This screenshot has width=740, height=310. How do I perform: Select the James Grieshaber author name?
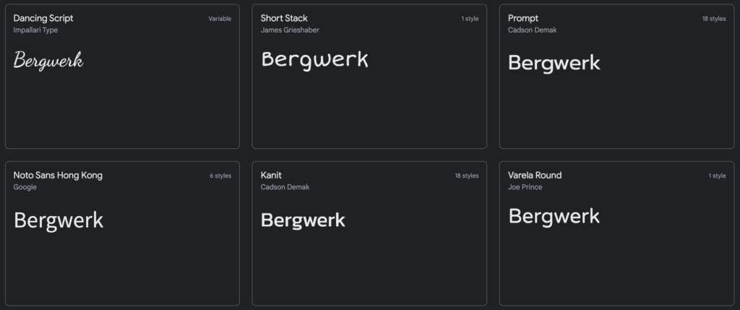(x=290, y=30)
